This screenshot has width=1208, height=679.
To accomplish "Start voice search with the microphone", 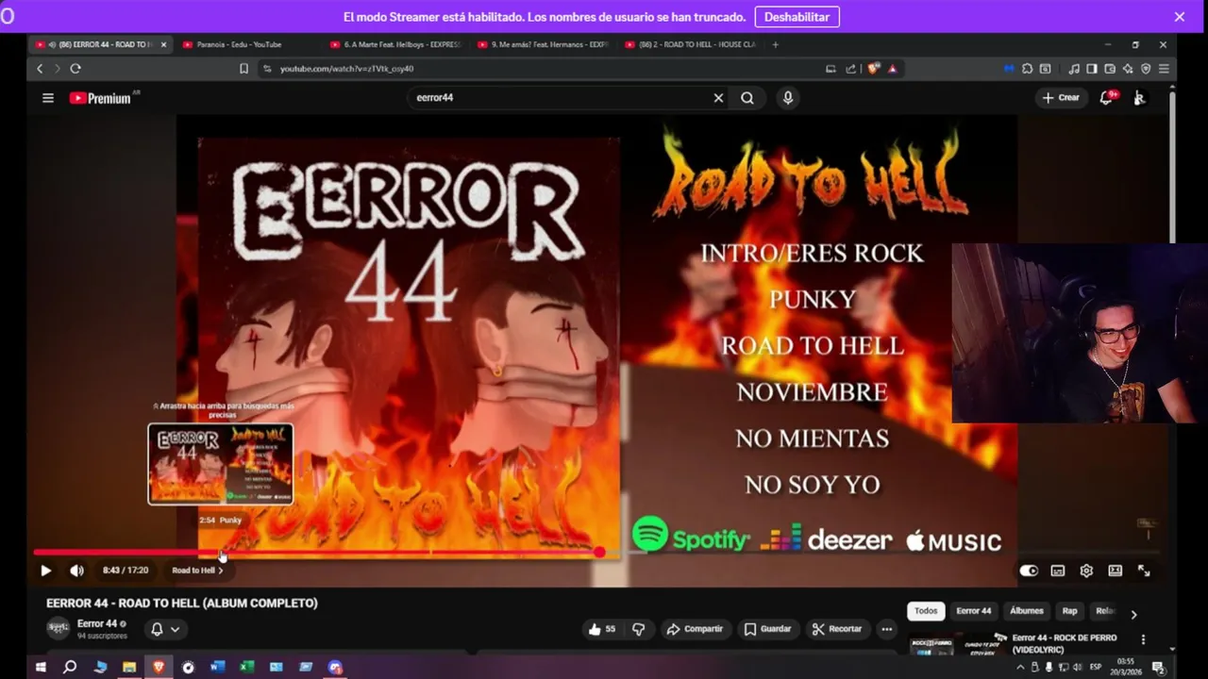I will pyautogui.click(x=787, y=98).
